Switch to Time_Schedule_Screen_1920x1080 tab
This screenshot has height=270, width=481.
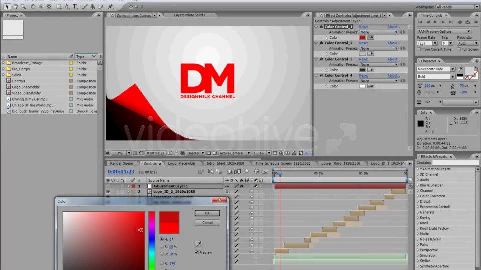[283, 164]
